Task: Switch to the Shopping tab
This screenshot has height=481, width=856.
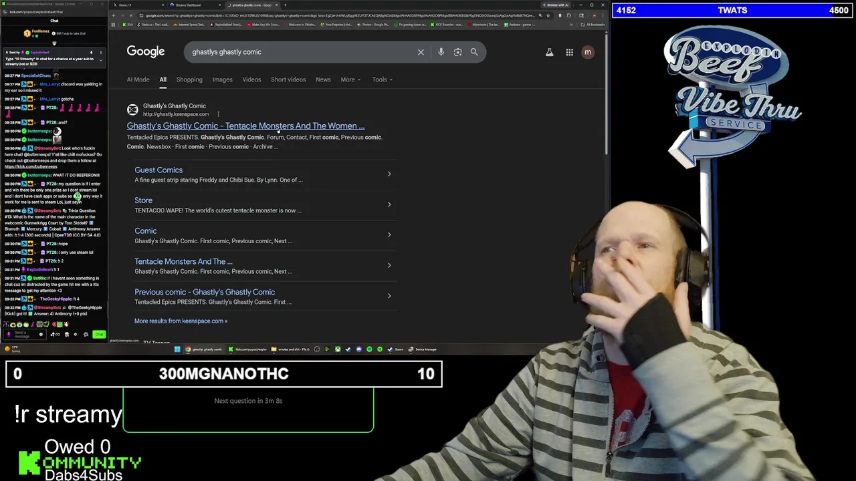Action: point(189,79)
